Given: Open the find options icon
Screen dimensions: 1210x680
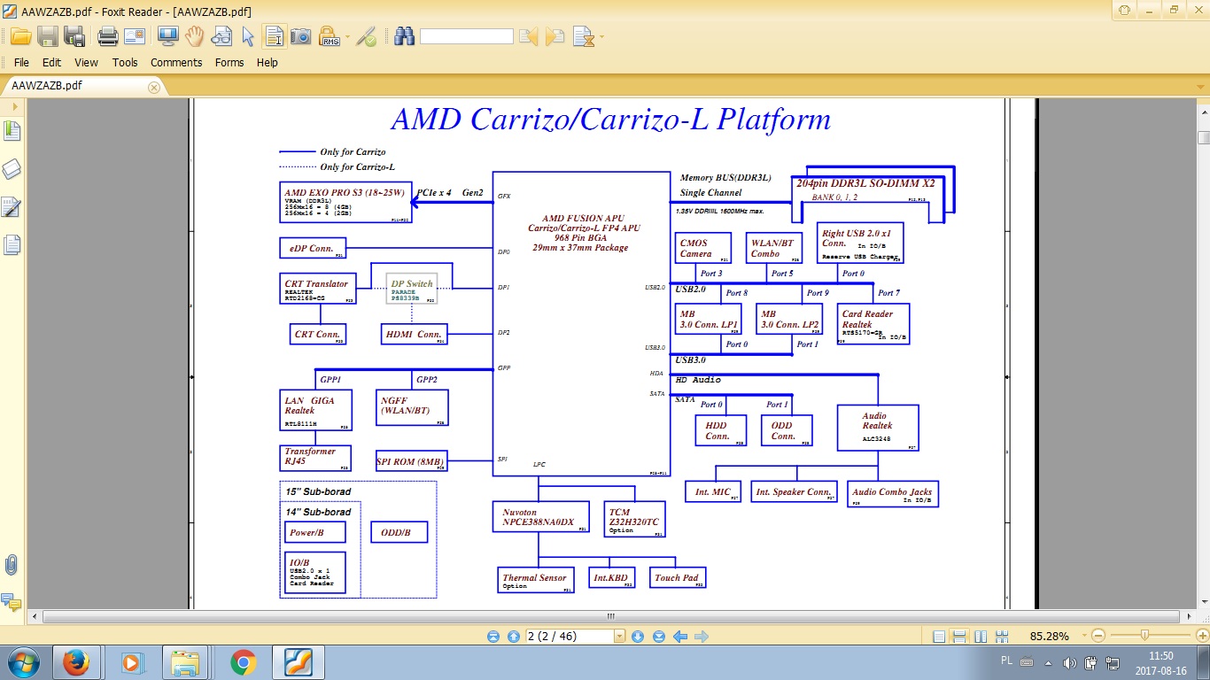Looking at the screenshot, I should tap(583, 36).
